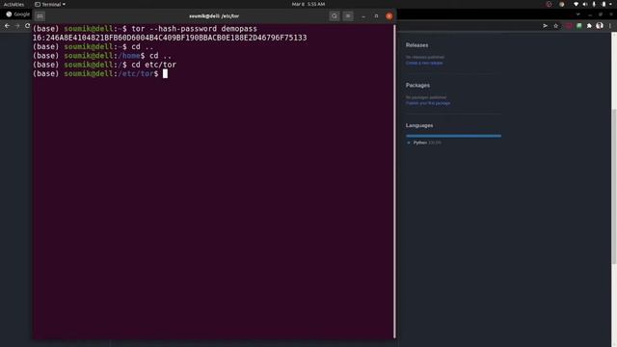Maximize the Terminal window
Image resolution: width=617 pixels, height=347 pixels.
pyautogui.click(x=376, y=16)
